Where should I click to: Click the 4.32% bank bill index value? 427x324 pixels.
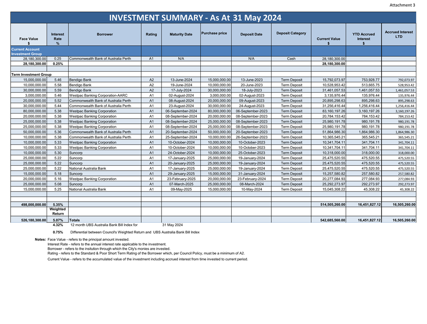coord(58,225)
